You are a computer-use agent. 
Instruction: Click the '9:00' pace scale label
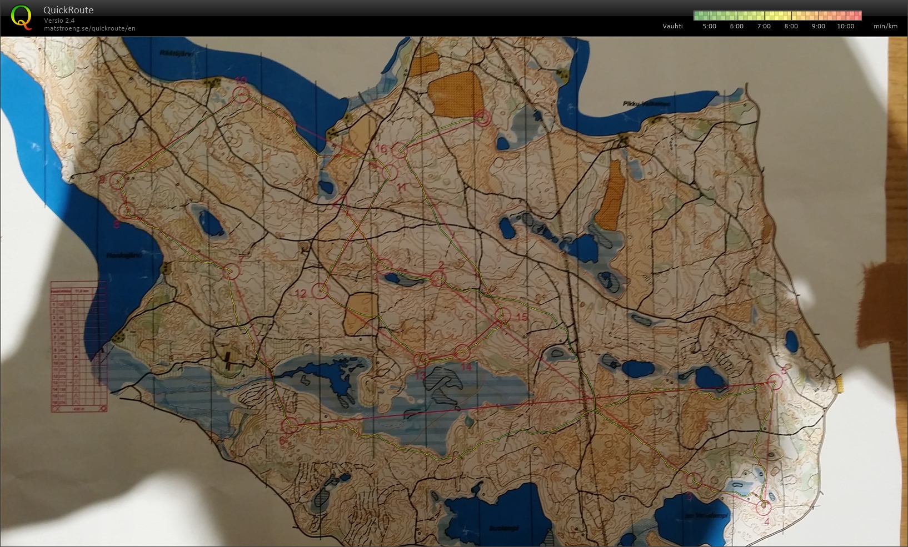(x=818, y=26)
